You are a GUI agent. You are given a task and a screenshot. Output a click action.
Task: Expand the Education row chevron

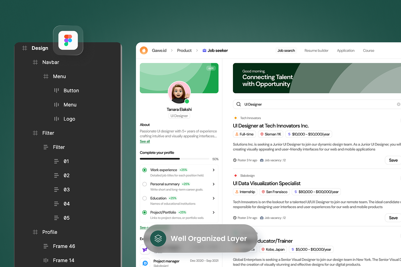(214, 198)
